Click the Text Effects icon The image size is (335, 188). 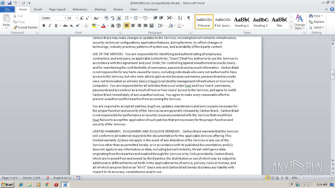click(86, 26)
